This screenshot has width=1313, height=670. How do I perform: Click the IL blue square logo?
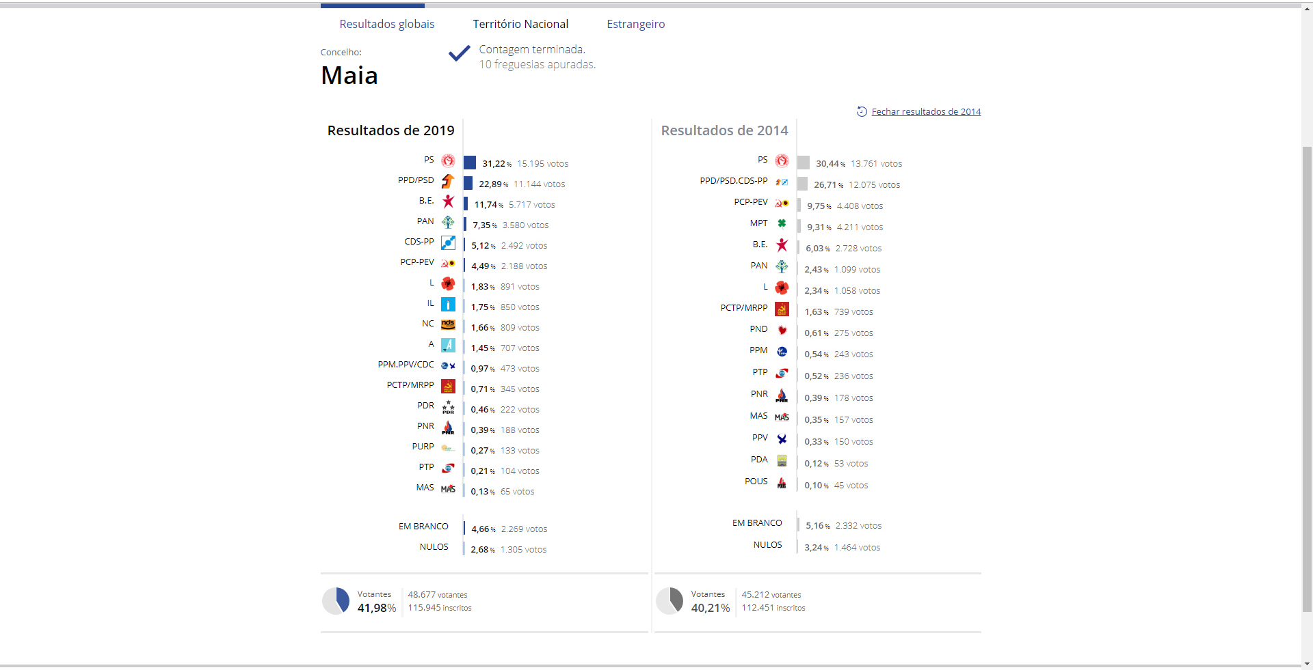tap(448, 304)
